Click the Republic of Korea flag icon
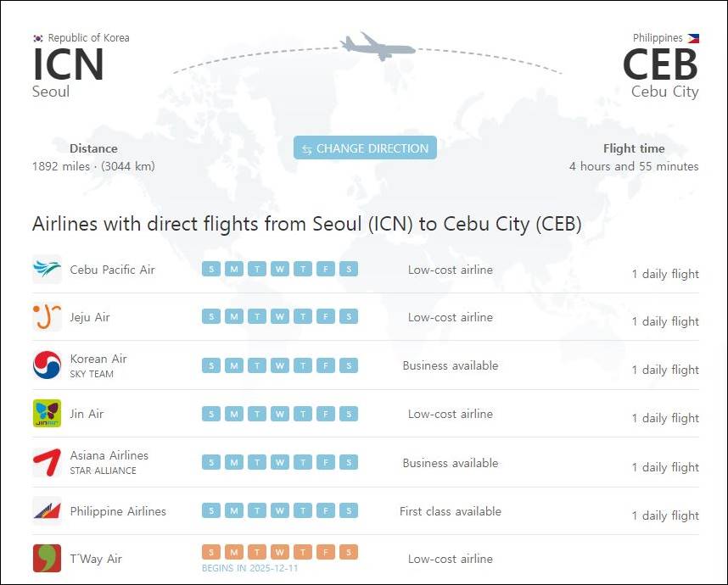This screenshot has height=585, width=728. pyautogui.click(x=38, y=38)
